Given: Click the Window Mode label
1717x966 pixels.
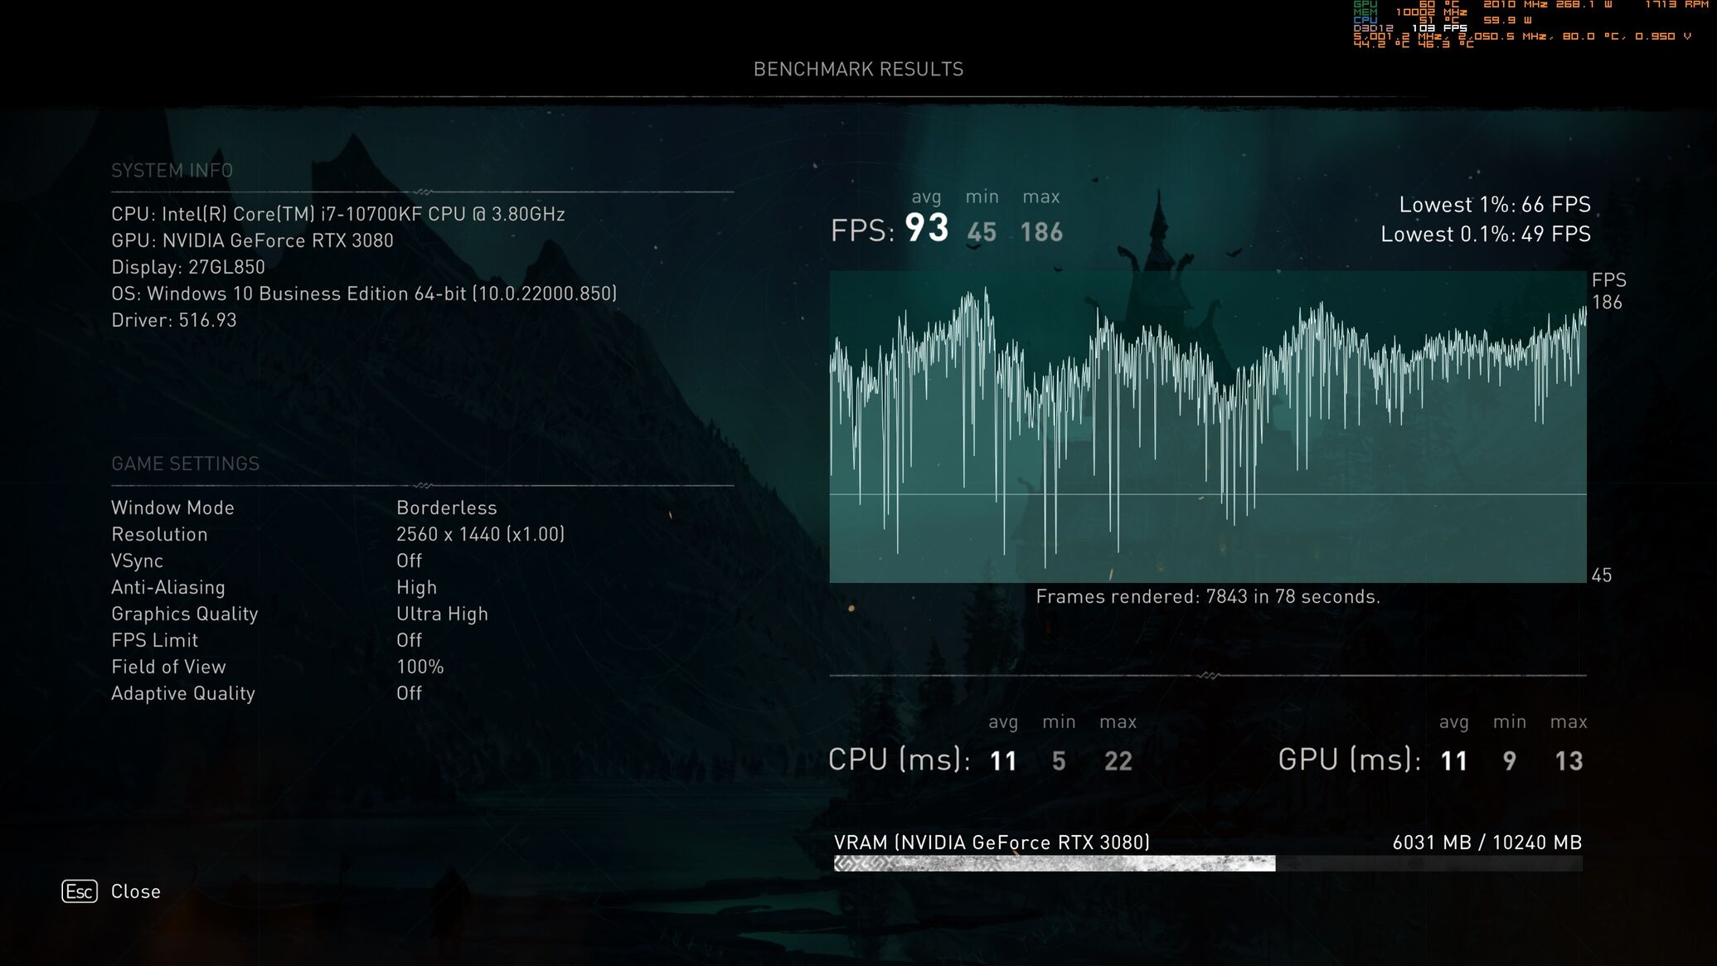Looking at the screenshot, I should [172, 507].
